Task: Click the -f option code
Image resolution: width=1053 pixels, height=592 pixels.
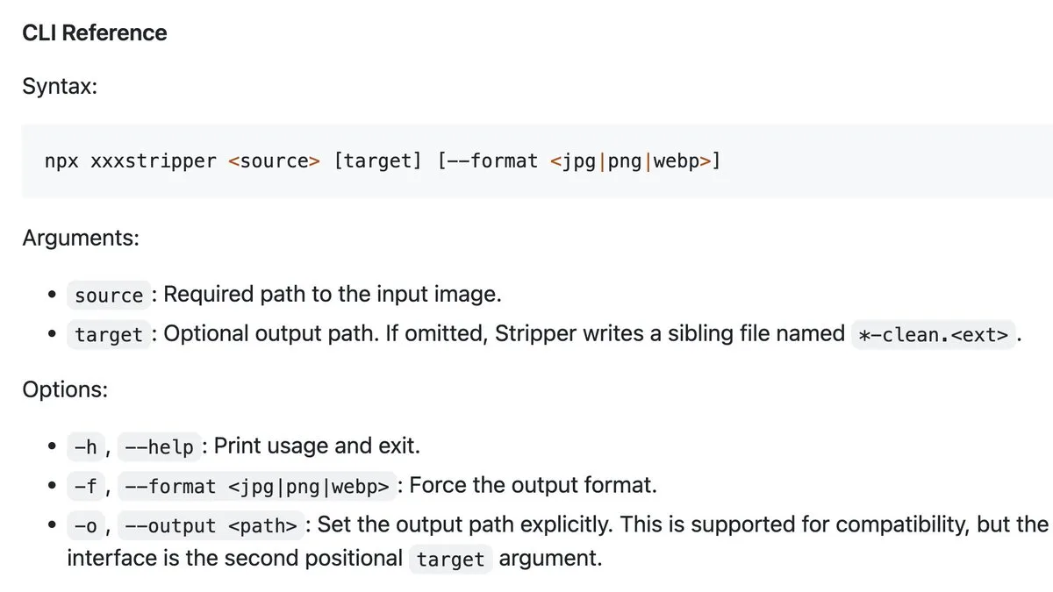Action: (86, 485)
